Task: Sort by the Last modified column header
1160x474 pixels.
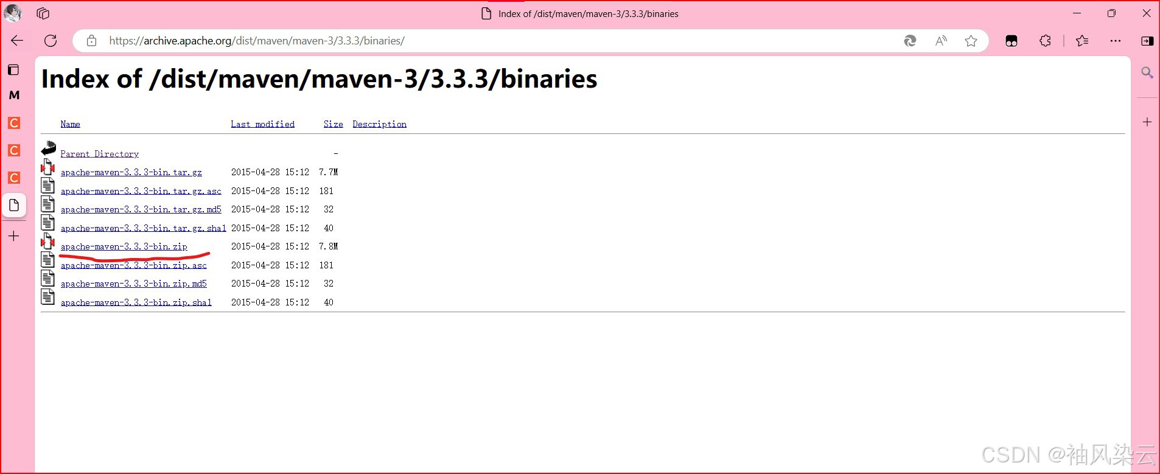Action: [262, 124]
